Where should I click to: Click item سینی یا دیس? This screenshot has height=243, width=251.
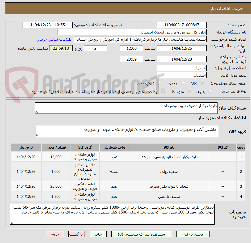click(169, 196)
